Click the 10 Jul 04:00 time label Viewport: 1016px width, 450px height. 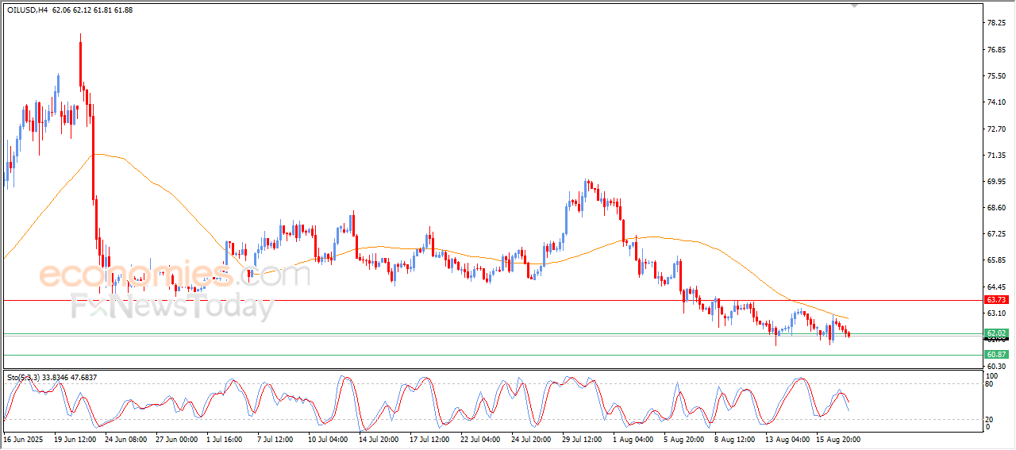(329, 439)
